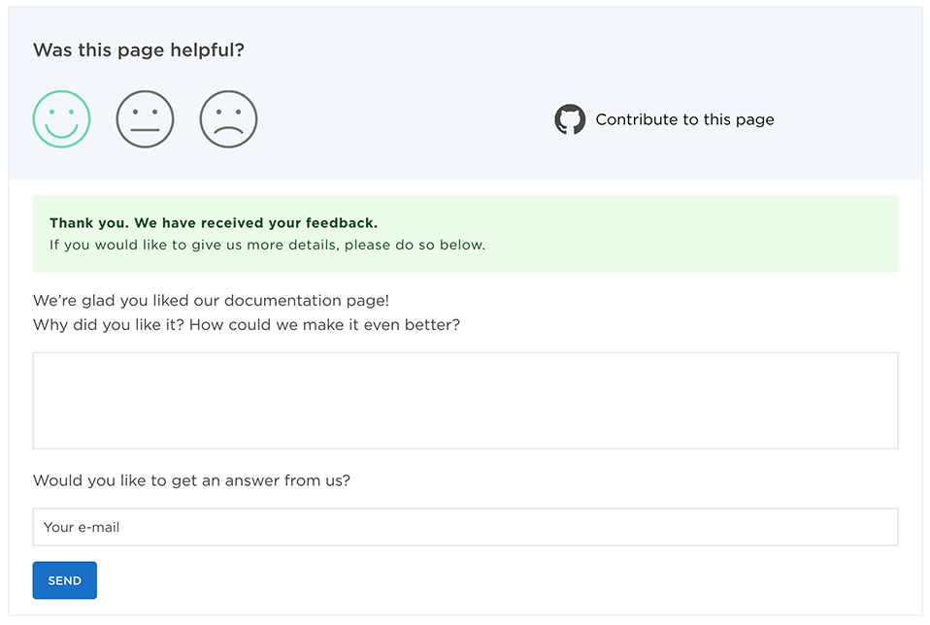The image size is (930, 625).
Task: Change rating by selecting the sad face
Action: [x=228, y=118]
